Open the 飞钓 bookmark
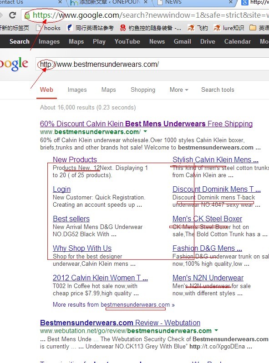The image size is (269, 363). [x=198, y=28]
